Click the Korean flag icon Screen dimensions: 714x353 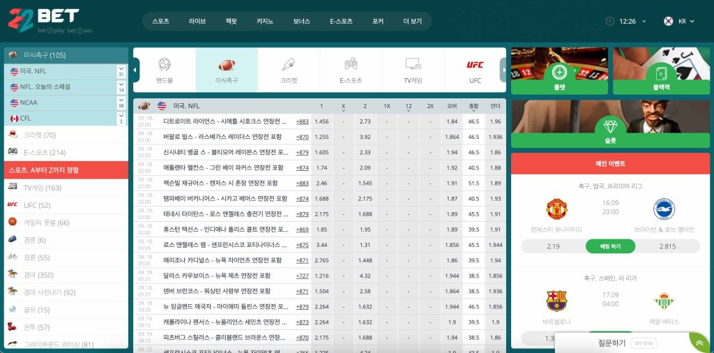(x=668, y=21)
